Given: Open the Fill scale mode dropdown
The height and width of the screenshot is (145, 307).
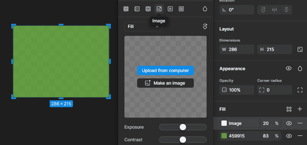Looking at the screenshot, I should (143, 26).
